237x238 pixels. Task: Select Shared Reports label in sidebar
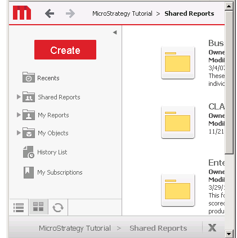59,97
